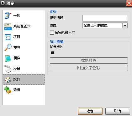132x116 pixels.
Task: Switch to 滑鼠 category label
Action: (17, 69)
